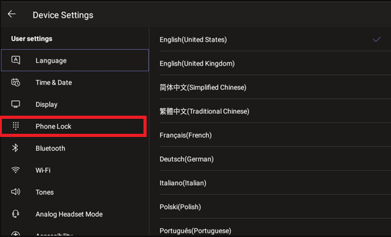Click the Time & Date calendar icon
This screenshot has height=237, width=391.
(x=16, y=82)
